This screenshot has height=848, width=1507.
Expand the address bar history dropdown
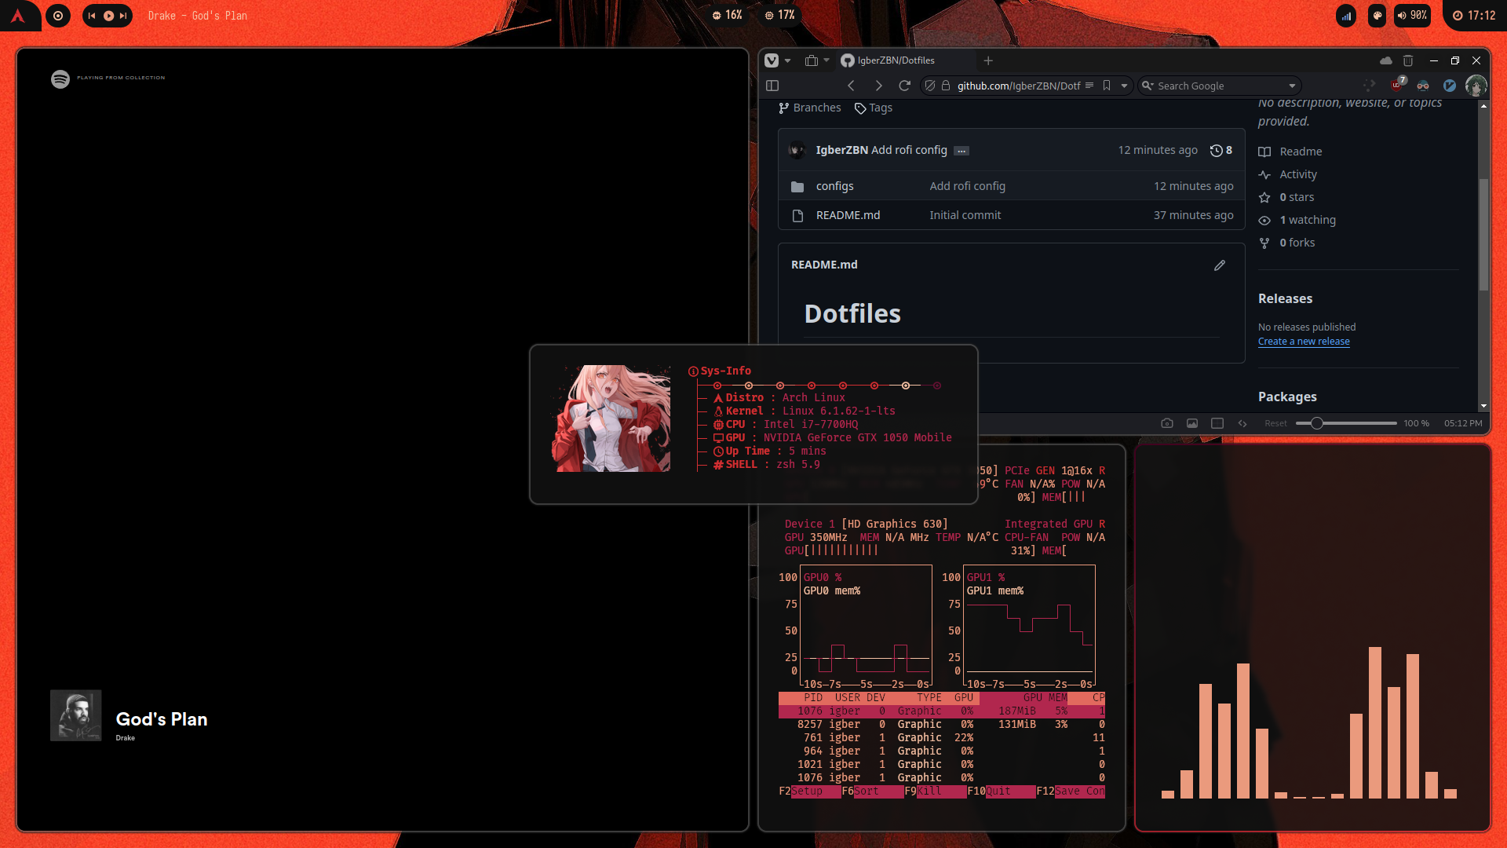[x=1124, y=86]
